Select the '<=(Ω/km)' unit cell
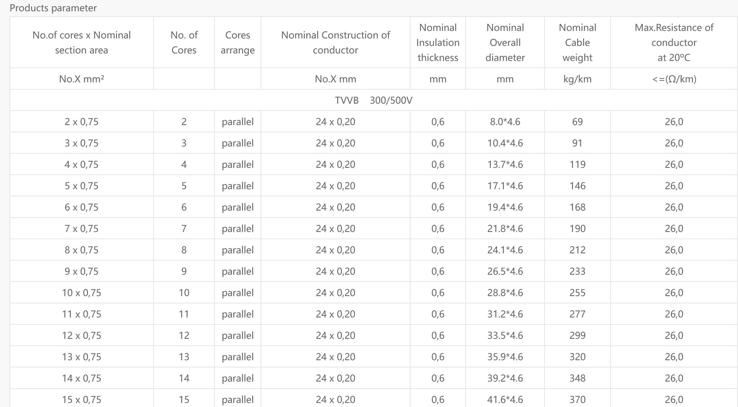 pos(674,79)
